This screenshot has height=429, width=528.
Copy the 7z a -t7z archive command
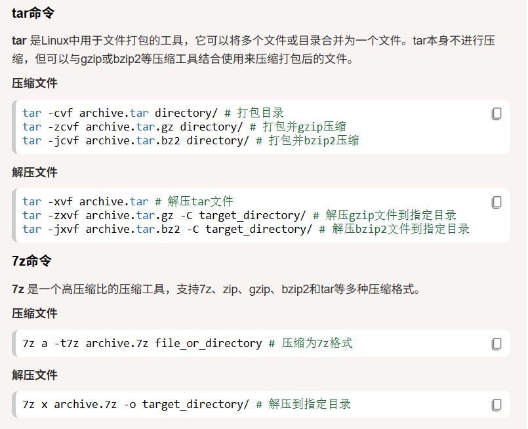pos(497,344)
